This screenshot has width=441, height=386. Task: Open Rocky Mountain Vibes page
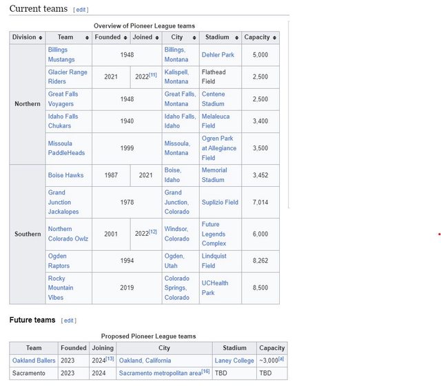coord(61,287)
